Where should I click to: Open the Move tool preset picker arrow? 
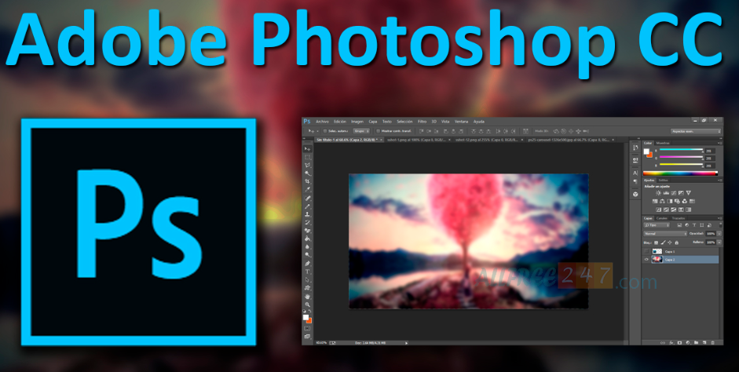coord(317,131)
